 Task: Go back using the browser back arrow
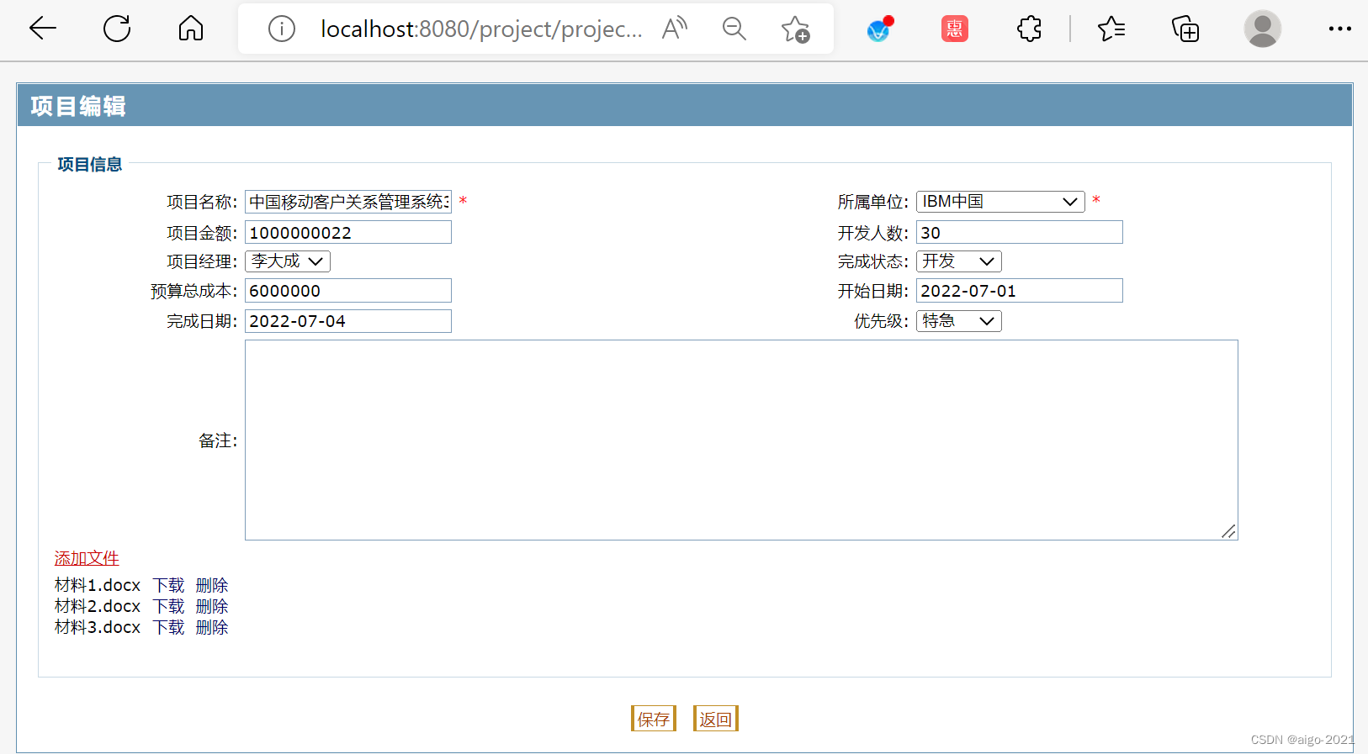(42, 29)
